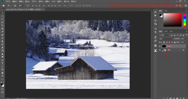Select the Magic Wand tool
Viewport: 188px width, 99px height.
point(2,22)
